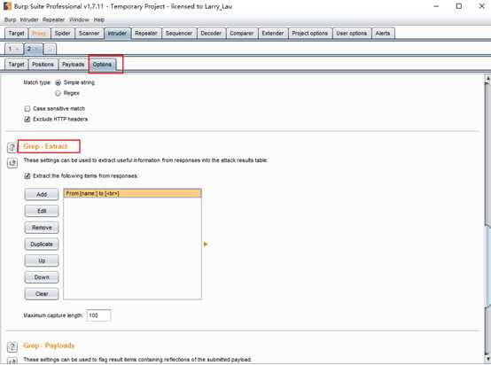Switch to Scanner tab

click(89, 33)
